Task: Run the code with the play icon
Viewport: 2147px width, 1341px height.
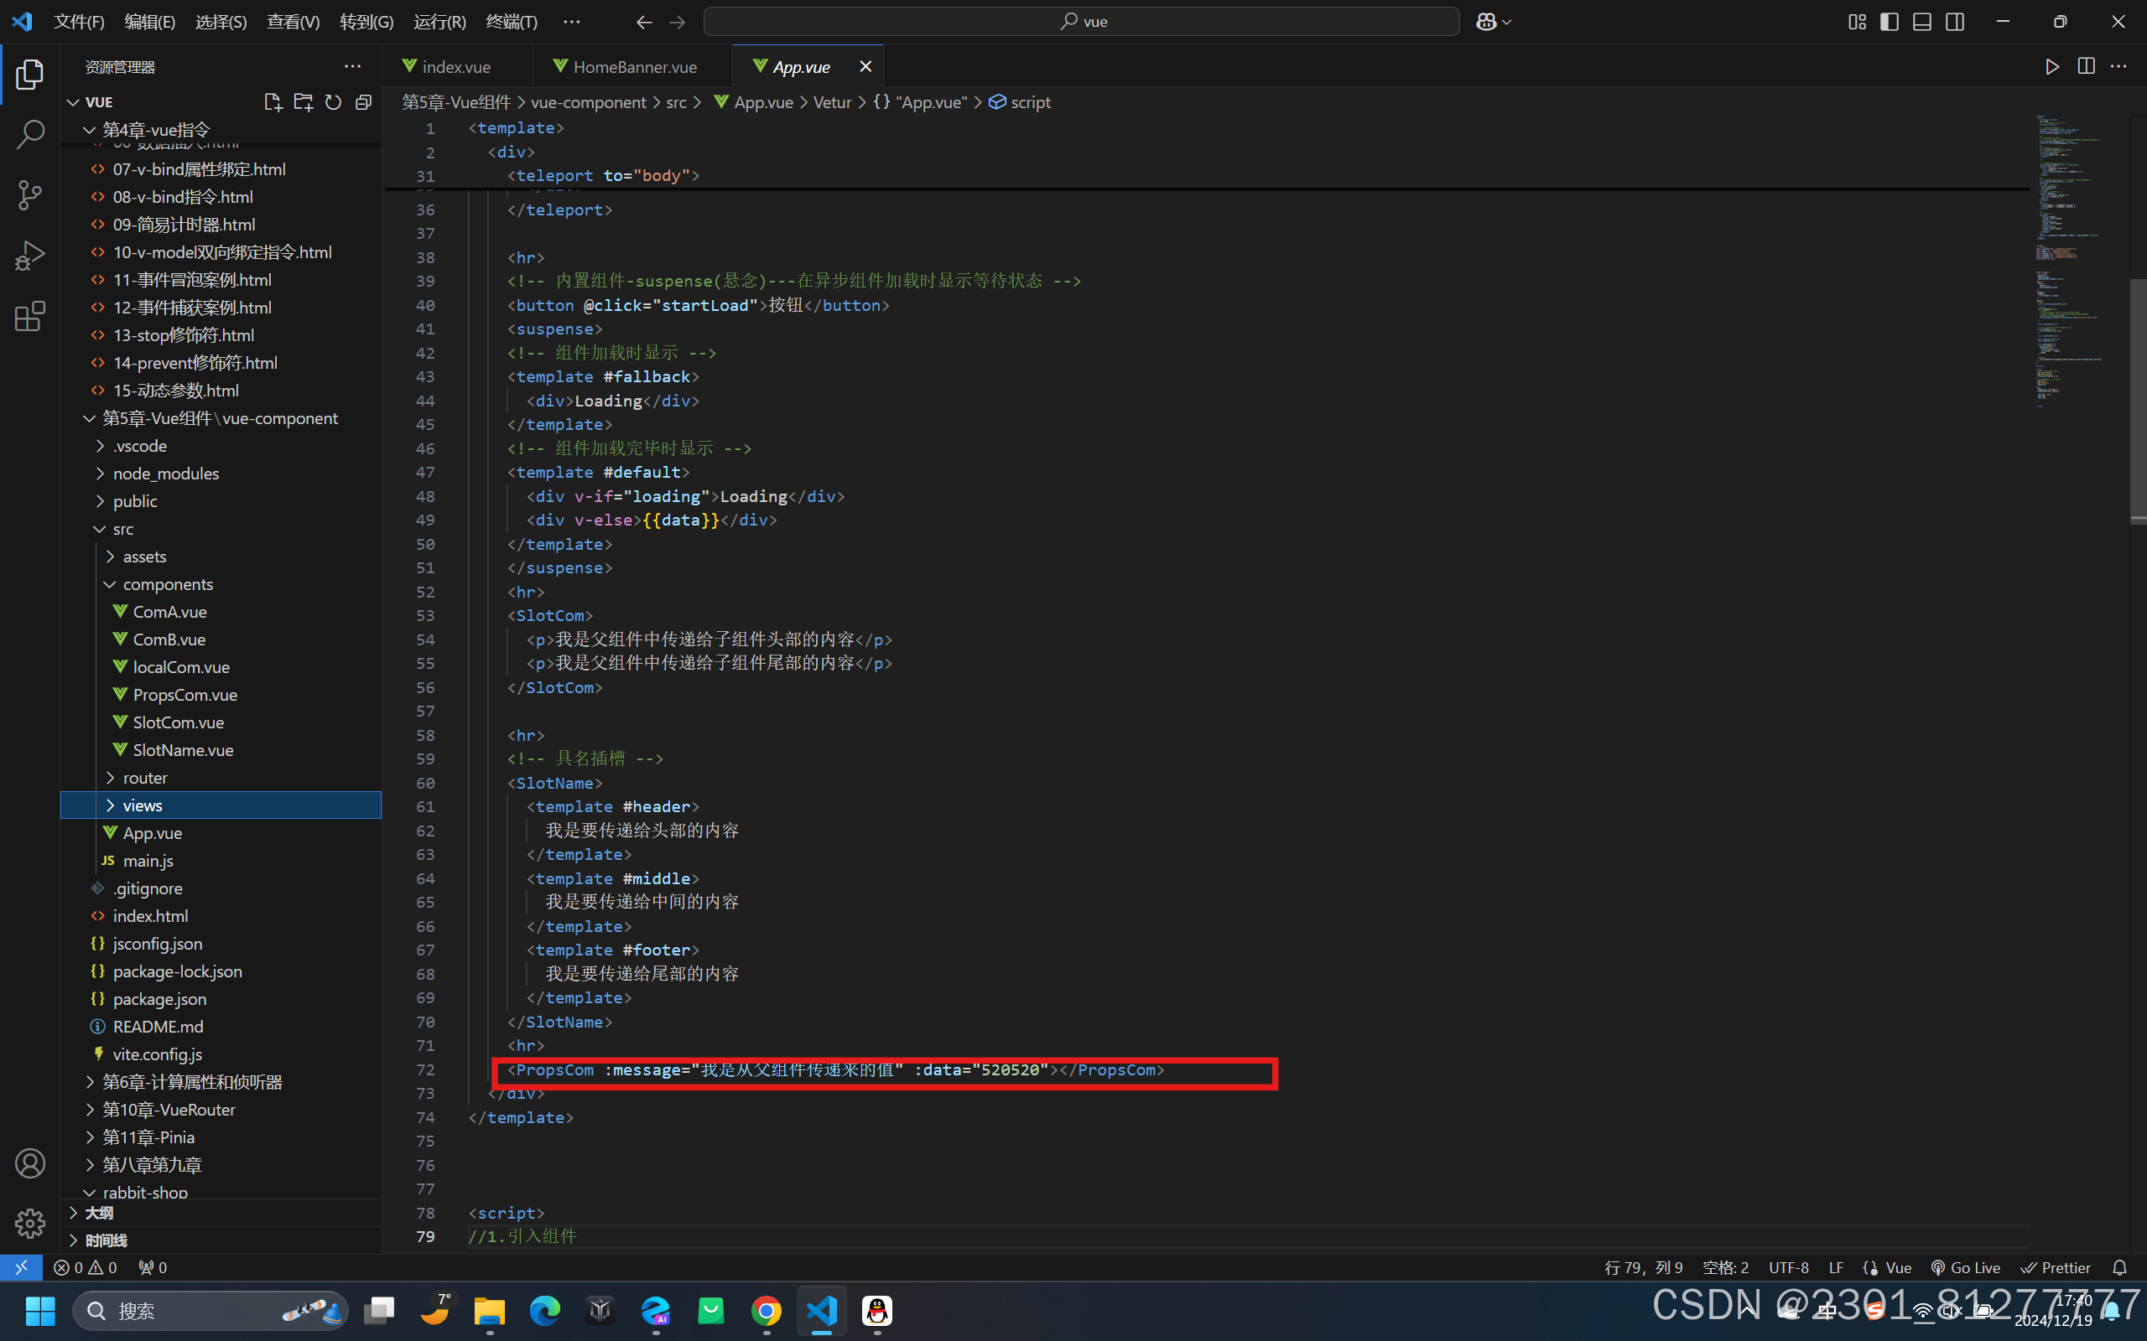Action: tap(2052, 66)
